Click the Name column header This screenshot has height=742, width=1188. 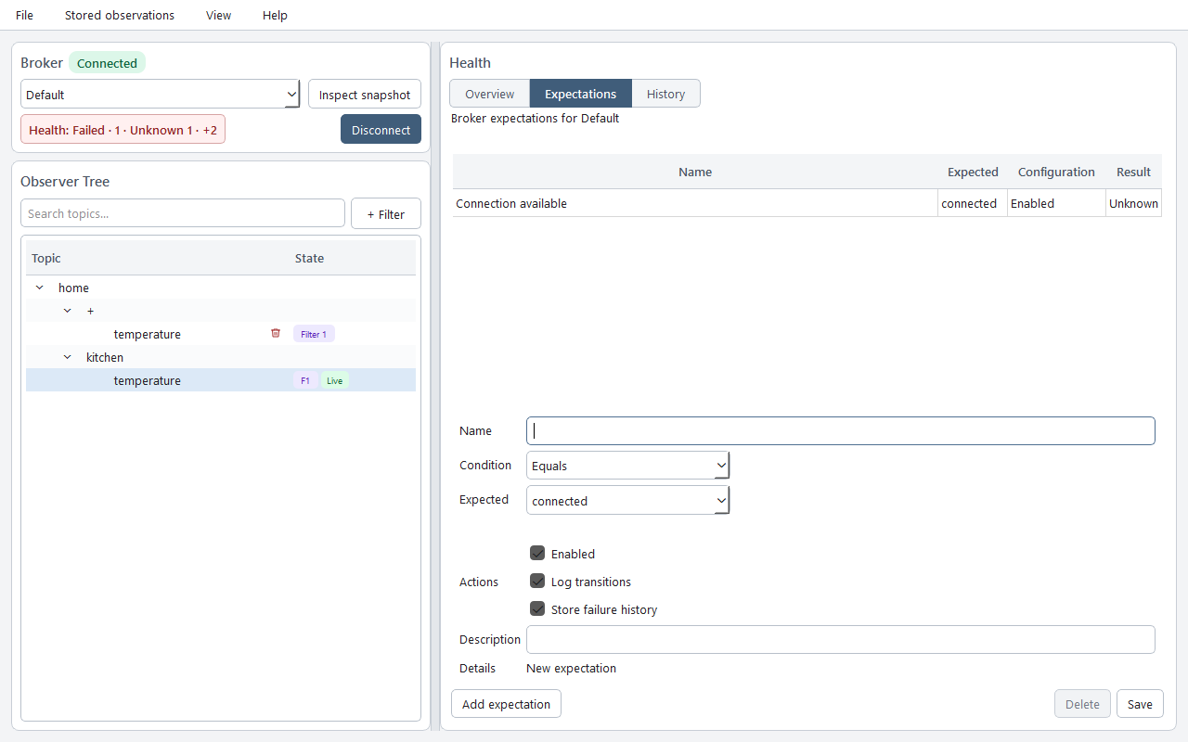point(695,172)
